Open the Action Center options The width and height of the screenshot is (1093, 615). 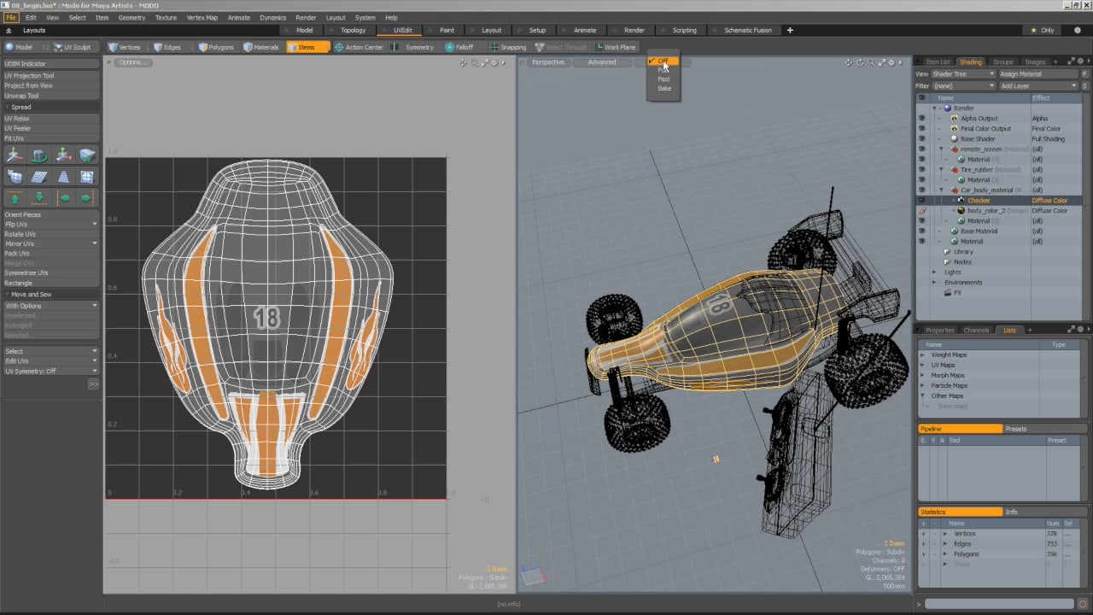pos(359,47)
